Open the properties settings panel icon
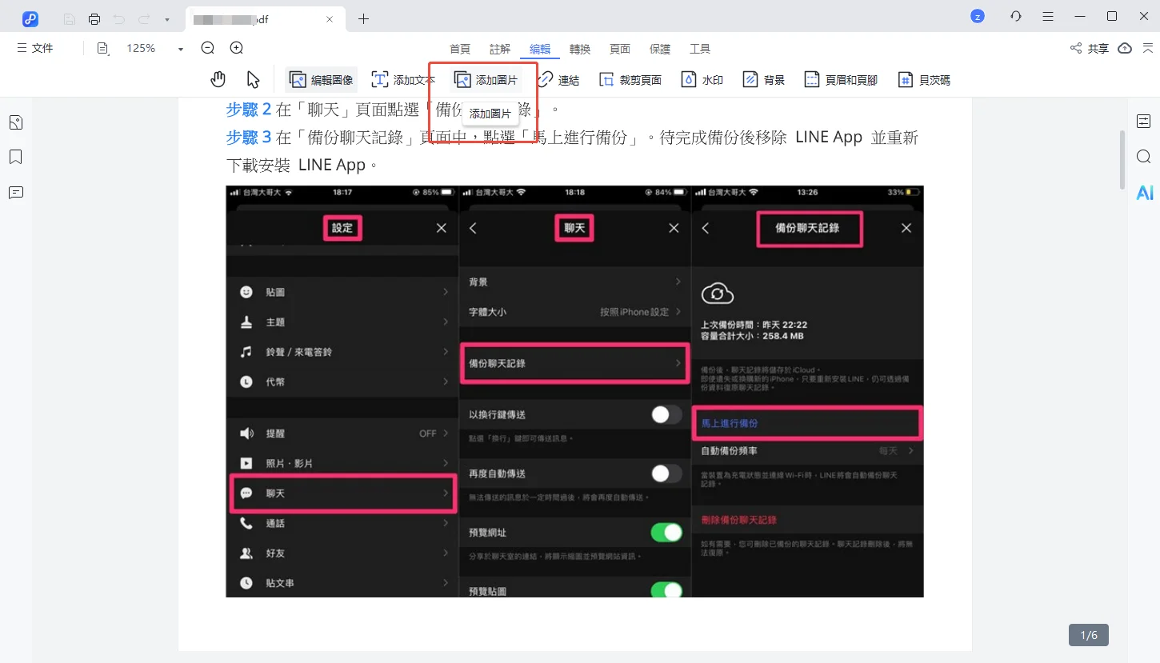The image size is (1160, 663). click(1144, 121)
